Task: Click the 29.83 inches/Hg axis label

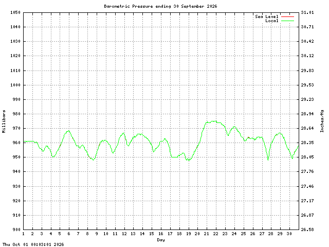Action: click(x=307, y=70)
